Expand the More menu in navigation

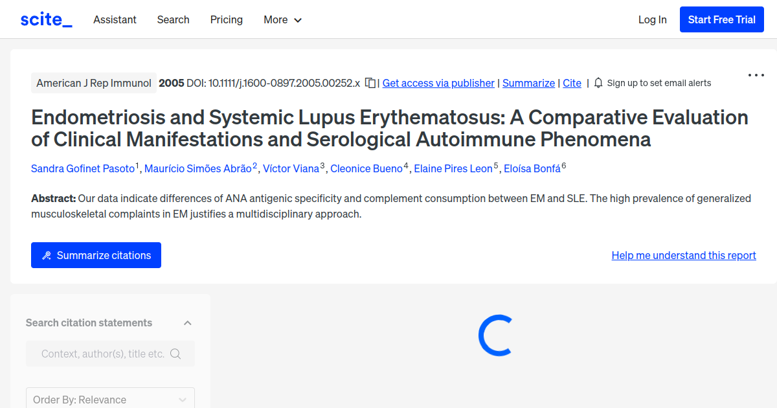click(x=282, y=19)
